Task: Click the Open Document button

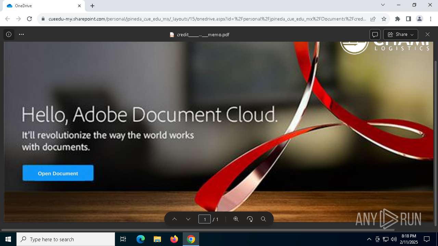Action: pyautogui.click(x=58, y=173)
